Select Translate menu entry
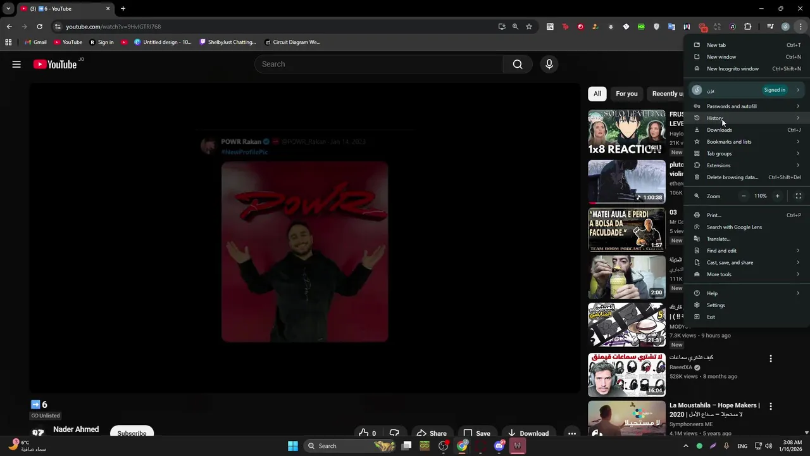The image size is (810, 456). (x=747, y=239)
